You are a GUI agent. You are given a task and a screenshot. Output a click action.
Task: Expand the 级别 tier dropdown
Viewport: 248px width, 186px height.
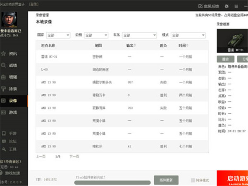[96, 36]
